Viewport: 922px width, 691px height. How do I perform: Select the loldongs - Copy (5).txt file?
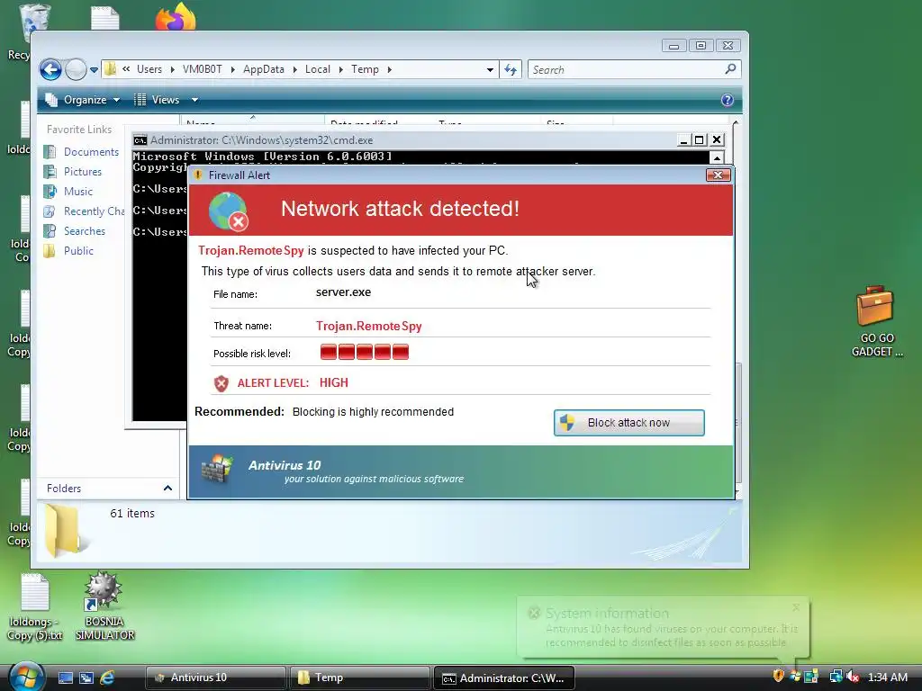click(35, 607)
